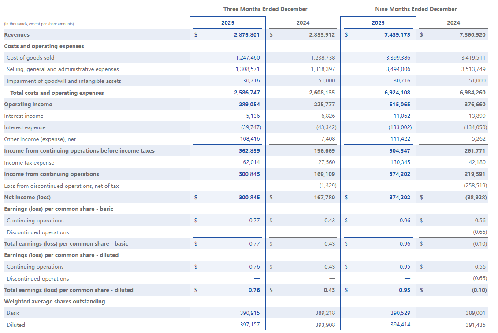Click the "Operating income" row label
The width and height of the screenshot is (498, 333).
pos(28,105)
